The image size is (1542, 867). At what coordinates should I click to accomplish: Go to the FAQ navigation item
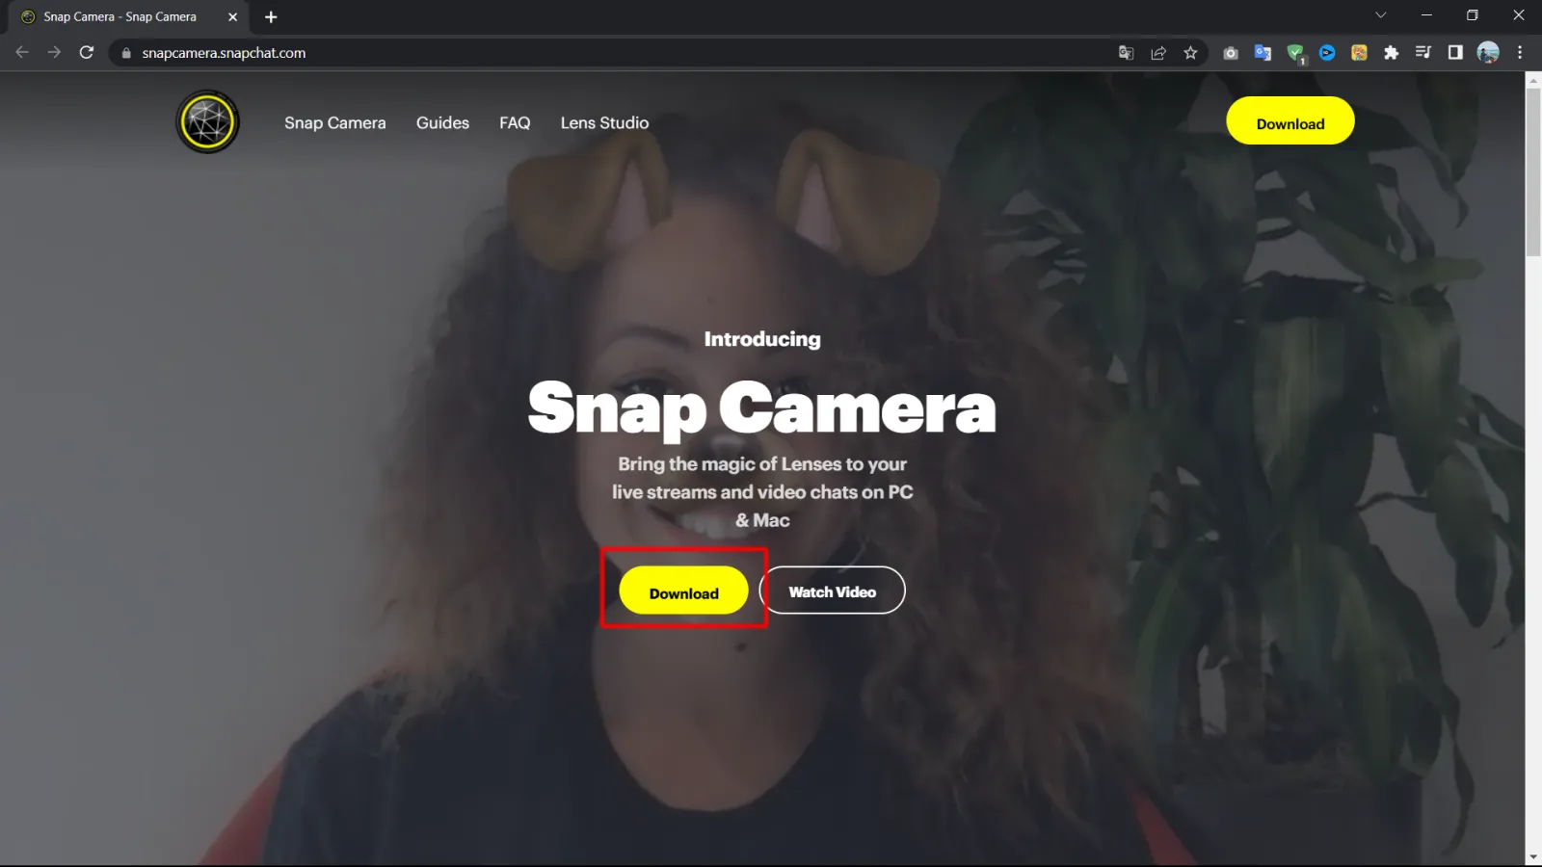(x=515, y=123)
